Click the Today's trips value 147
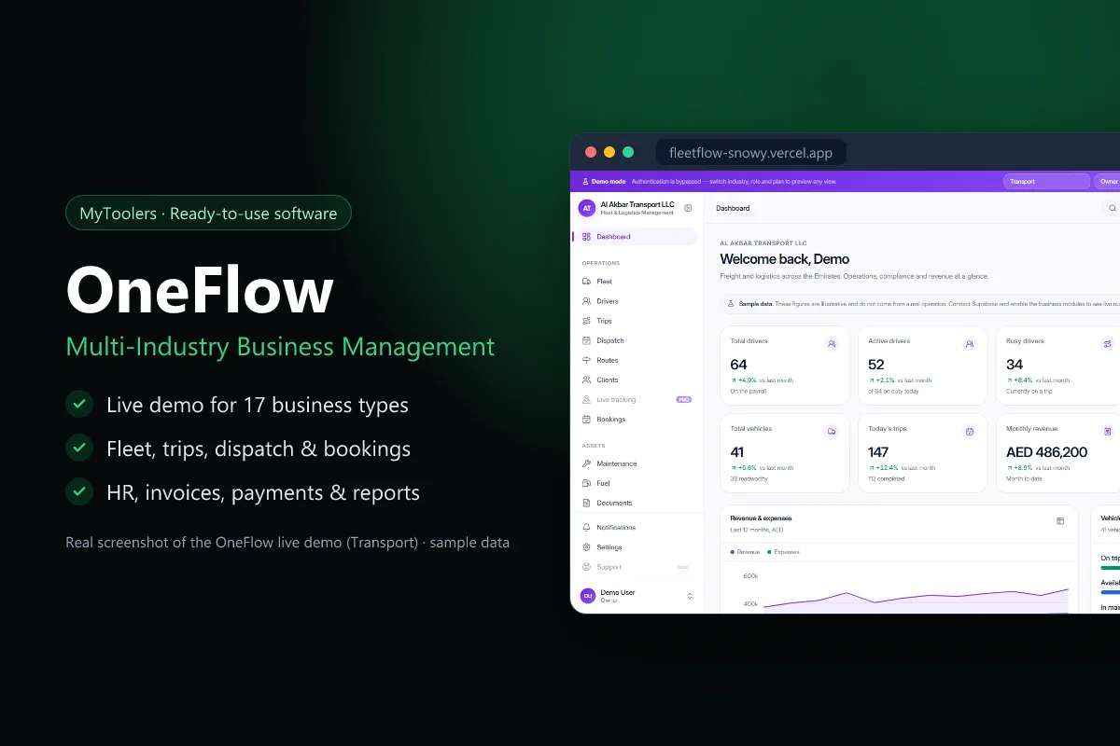This screenshot has width=1120, height=746. tap(878, 452)
